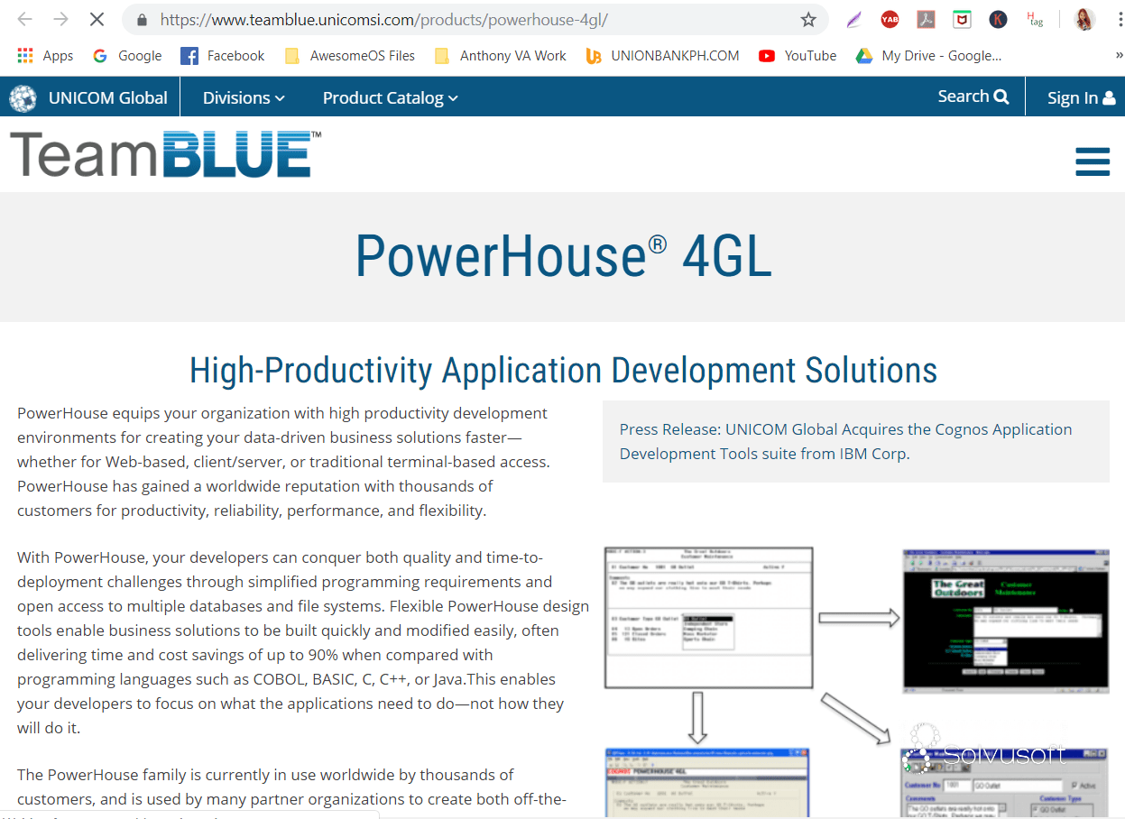Viewport: 1125px width, 819px height.
Task: Click the PDF extension icon
Action: click(926, 19)
